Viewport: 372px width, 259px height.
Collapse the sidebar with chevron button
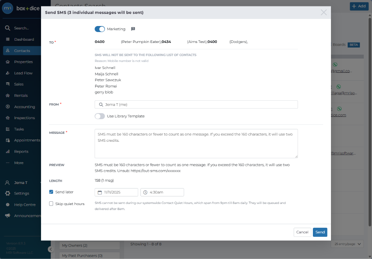[50, 249]
